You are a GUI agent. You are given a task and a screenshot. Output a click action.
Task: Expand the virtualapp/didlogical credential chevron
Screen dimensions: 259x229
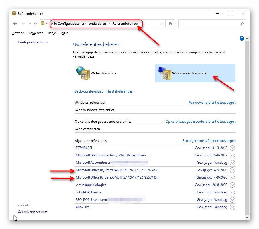click(232, 185)
